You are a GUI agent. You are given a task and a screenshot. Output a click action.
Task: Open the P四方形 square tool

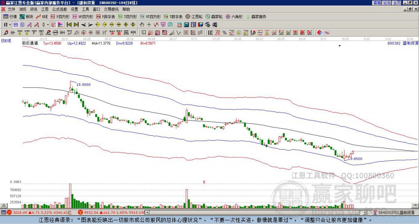[61, 16]
